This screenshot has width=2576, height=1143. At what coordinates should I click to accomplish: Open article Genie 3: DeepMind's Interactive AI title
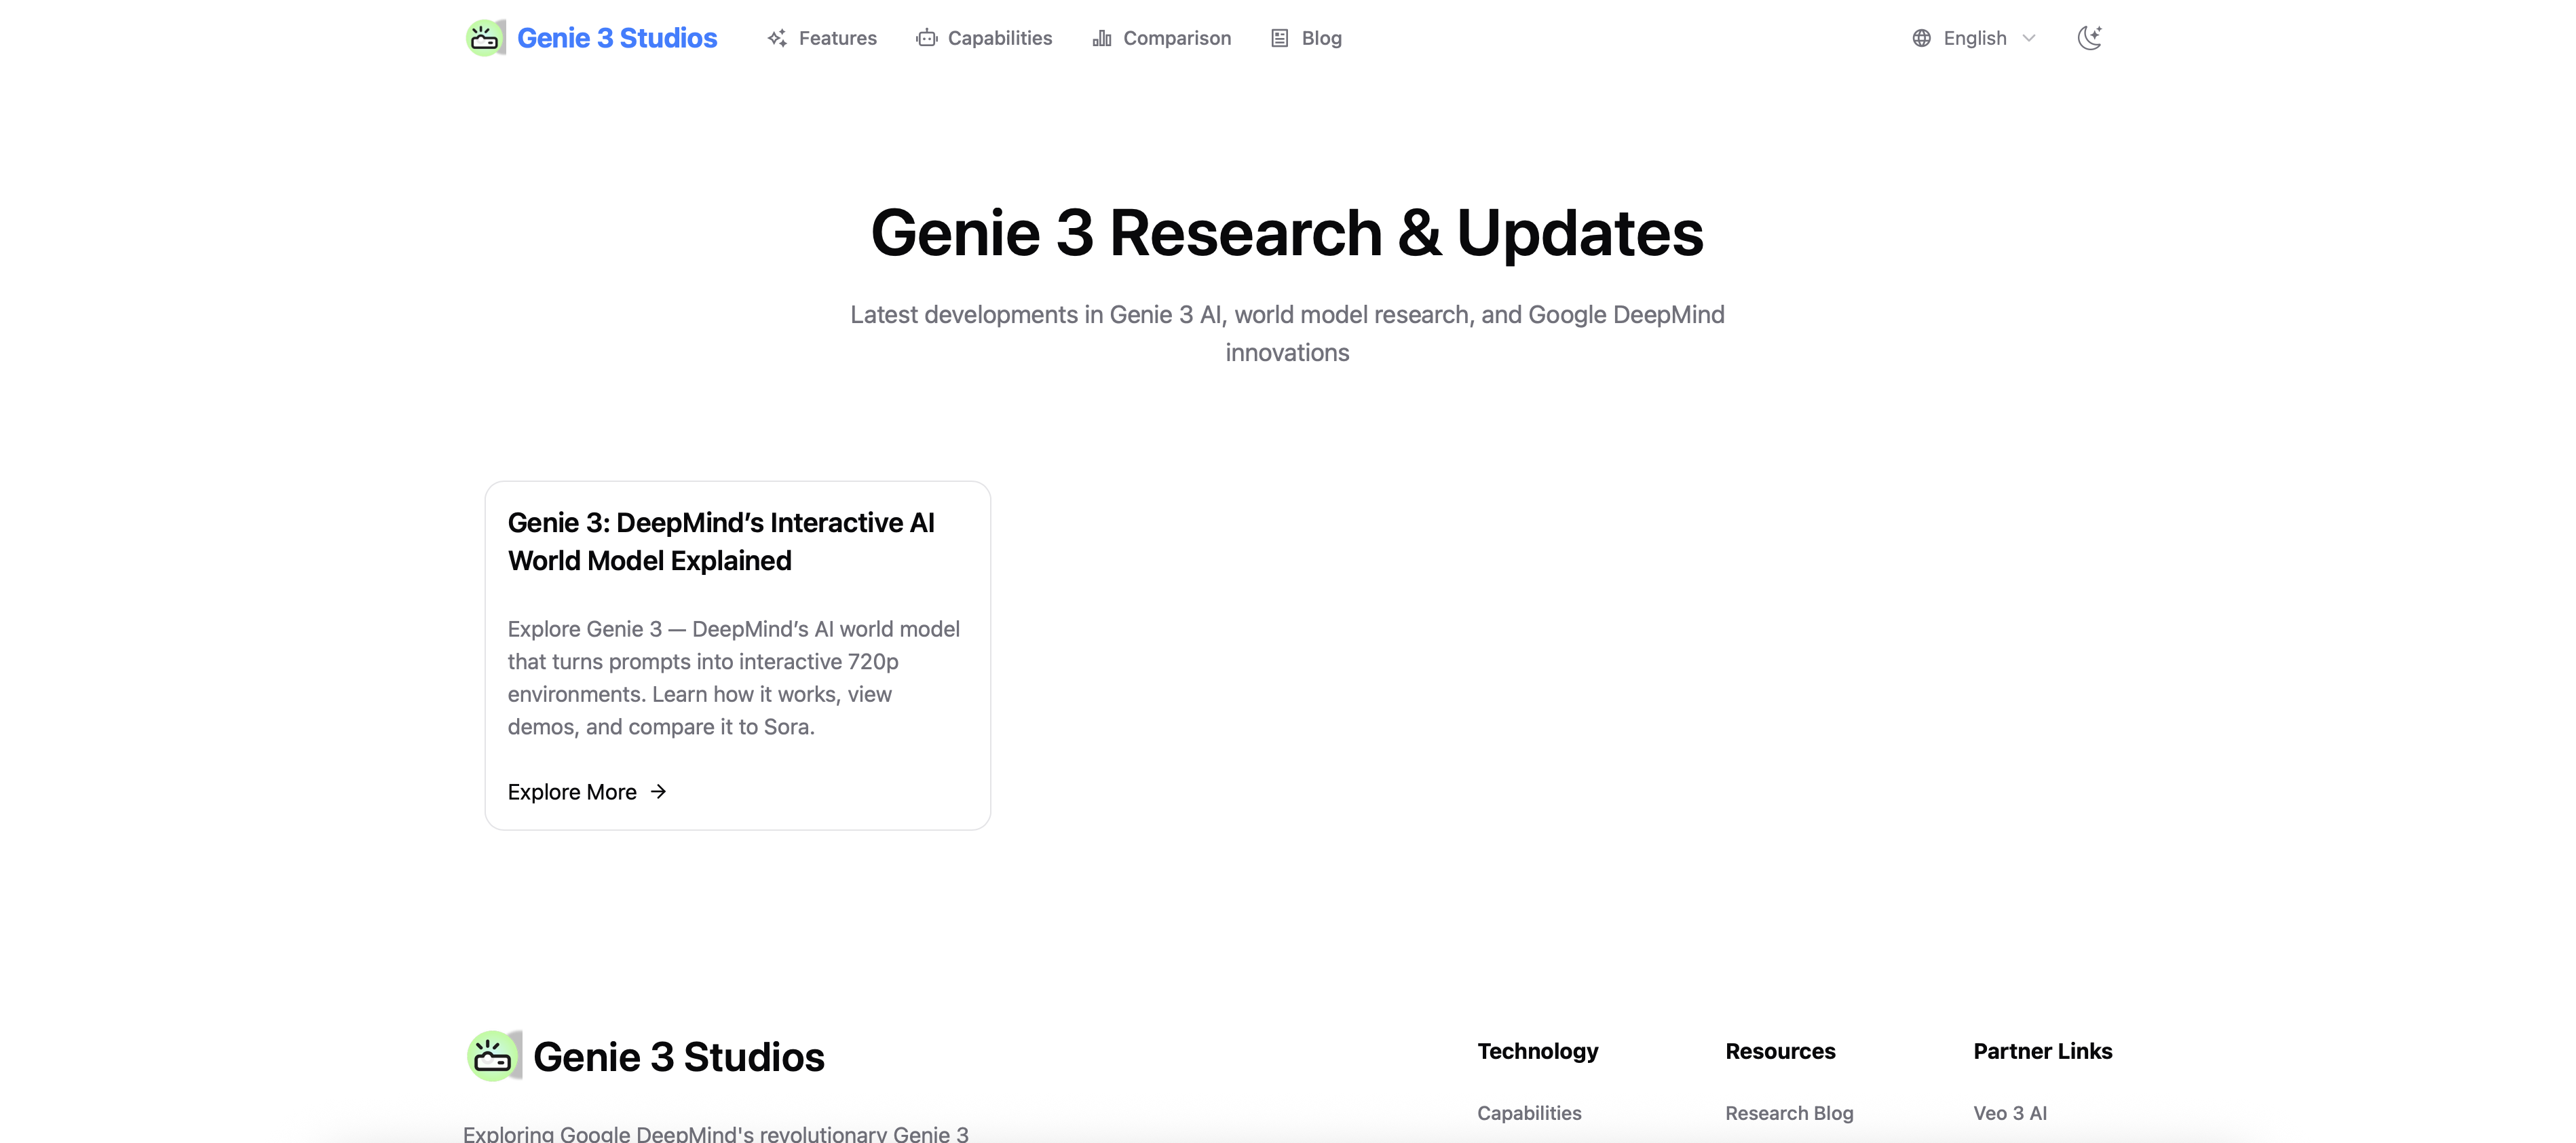(721, 541)
